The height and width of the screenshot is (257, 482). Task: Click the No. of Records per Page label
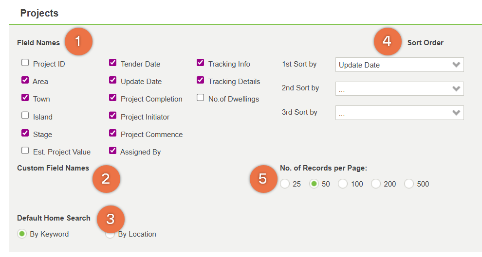(323, 168)
